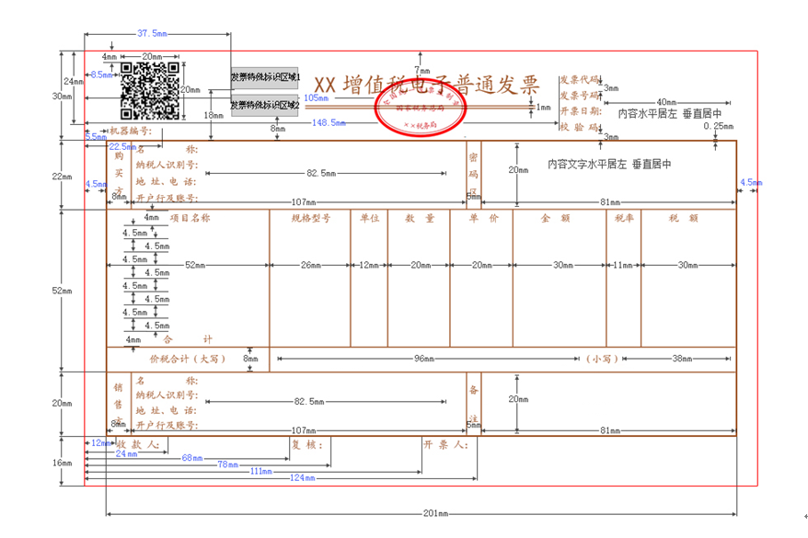Click the 96mm dimension label
The height and width of the screenshot is (538, 808).
[x=424, y=359]
